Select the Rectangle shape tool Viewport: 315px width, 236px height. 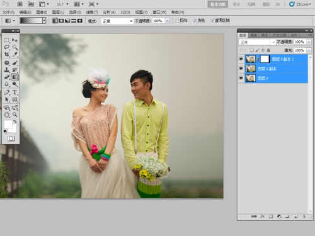(x=14, y=99)
